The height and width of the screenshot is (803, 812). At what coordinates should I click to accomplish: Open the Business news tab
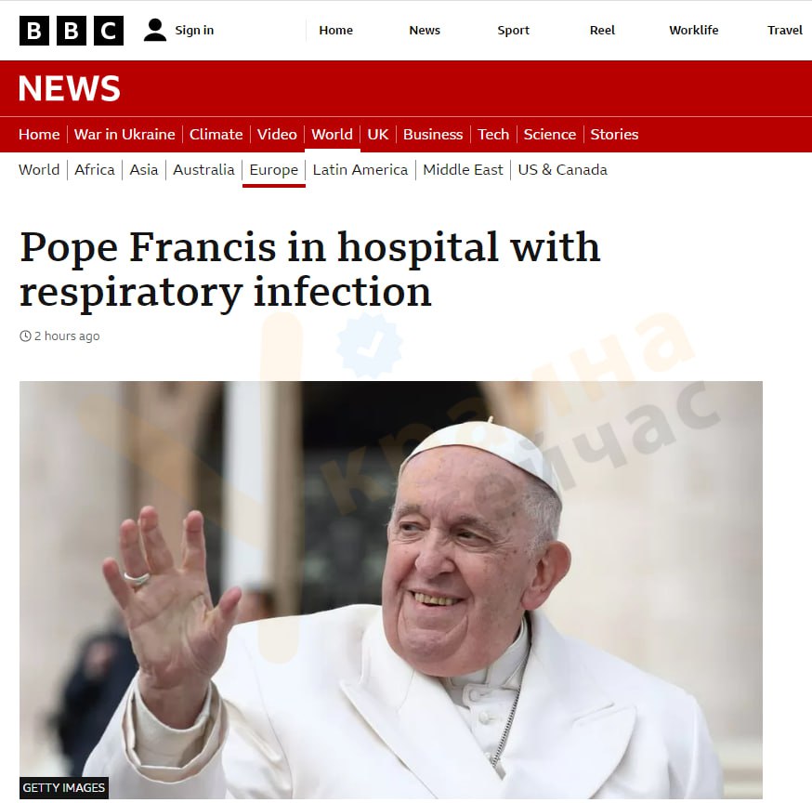click(x=433, y=134)
